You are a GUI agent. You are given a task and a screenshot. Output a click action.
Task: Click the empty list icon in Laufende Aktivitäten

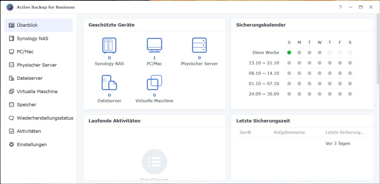(x=154, y=162)
